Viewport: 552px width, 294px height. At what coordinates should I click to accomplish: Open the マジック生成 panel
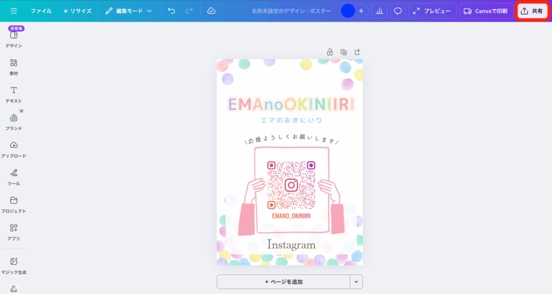coord(13,265)
